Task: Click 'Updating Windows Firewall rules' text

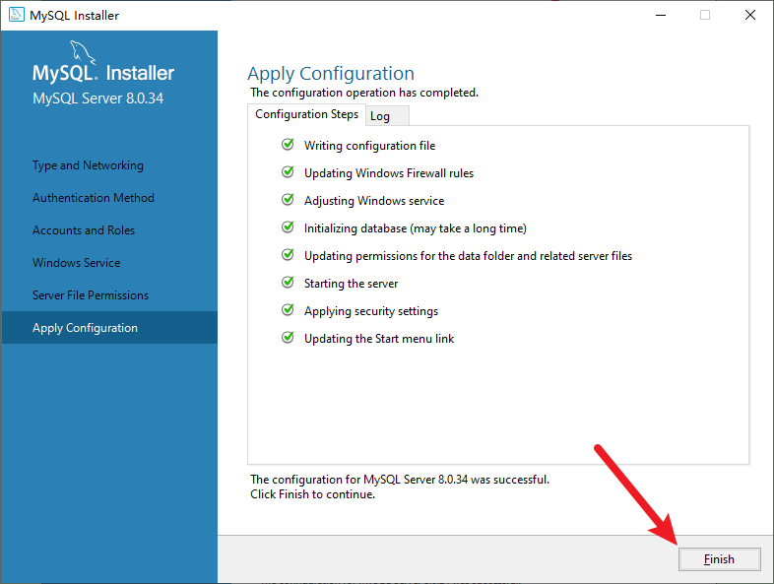Action: (389, 173)
